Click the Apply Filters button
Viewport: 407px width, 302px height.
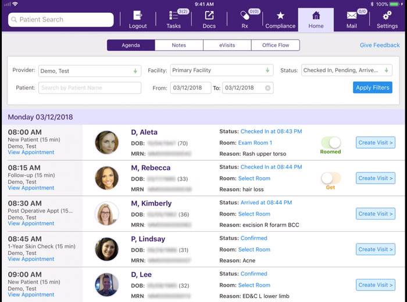(373, 88)
